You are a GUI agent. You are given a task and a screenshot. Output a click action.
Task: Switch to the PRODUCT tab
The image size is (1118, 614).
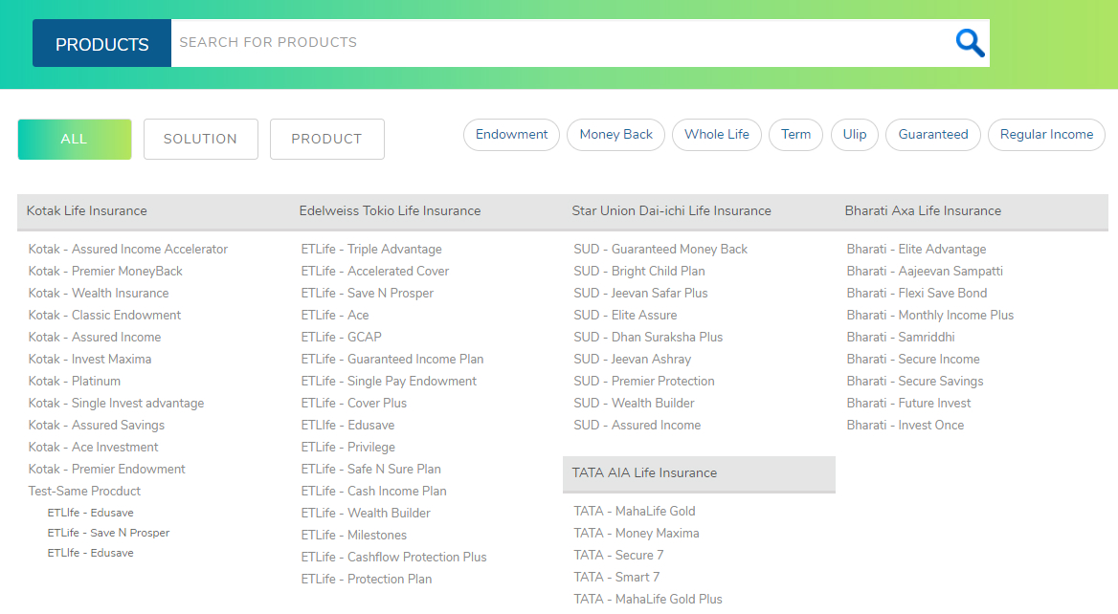(x=326, y=140)
